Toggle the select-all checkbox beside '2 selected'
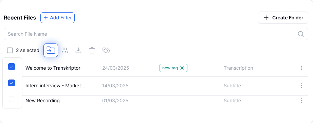This screenshot has width=313, height=123. [x=10, y=50]
